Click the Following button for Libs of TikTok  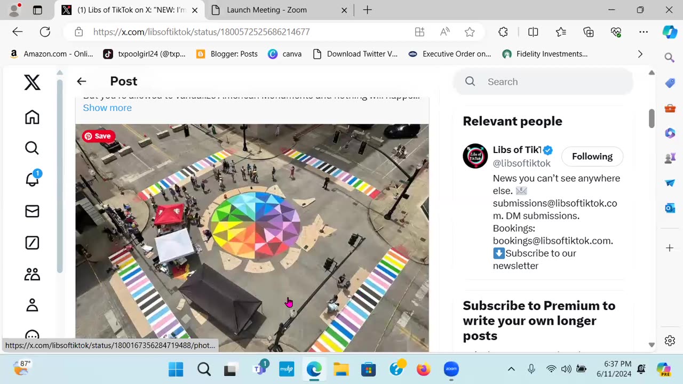tap(592, 156)
